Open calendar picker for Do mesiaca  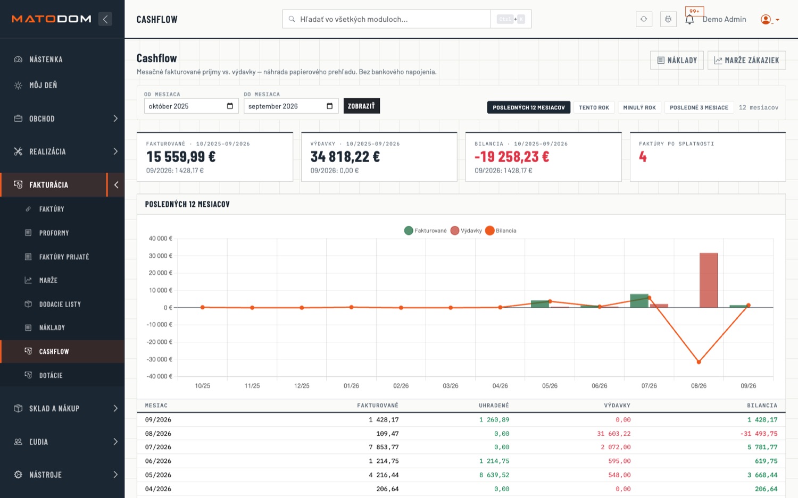pyautogui.click(x=329, y=106)
